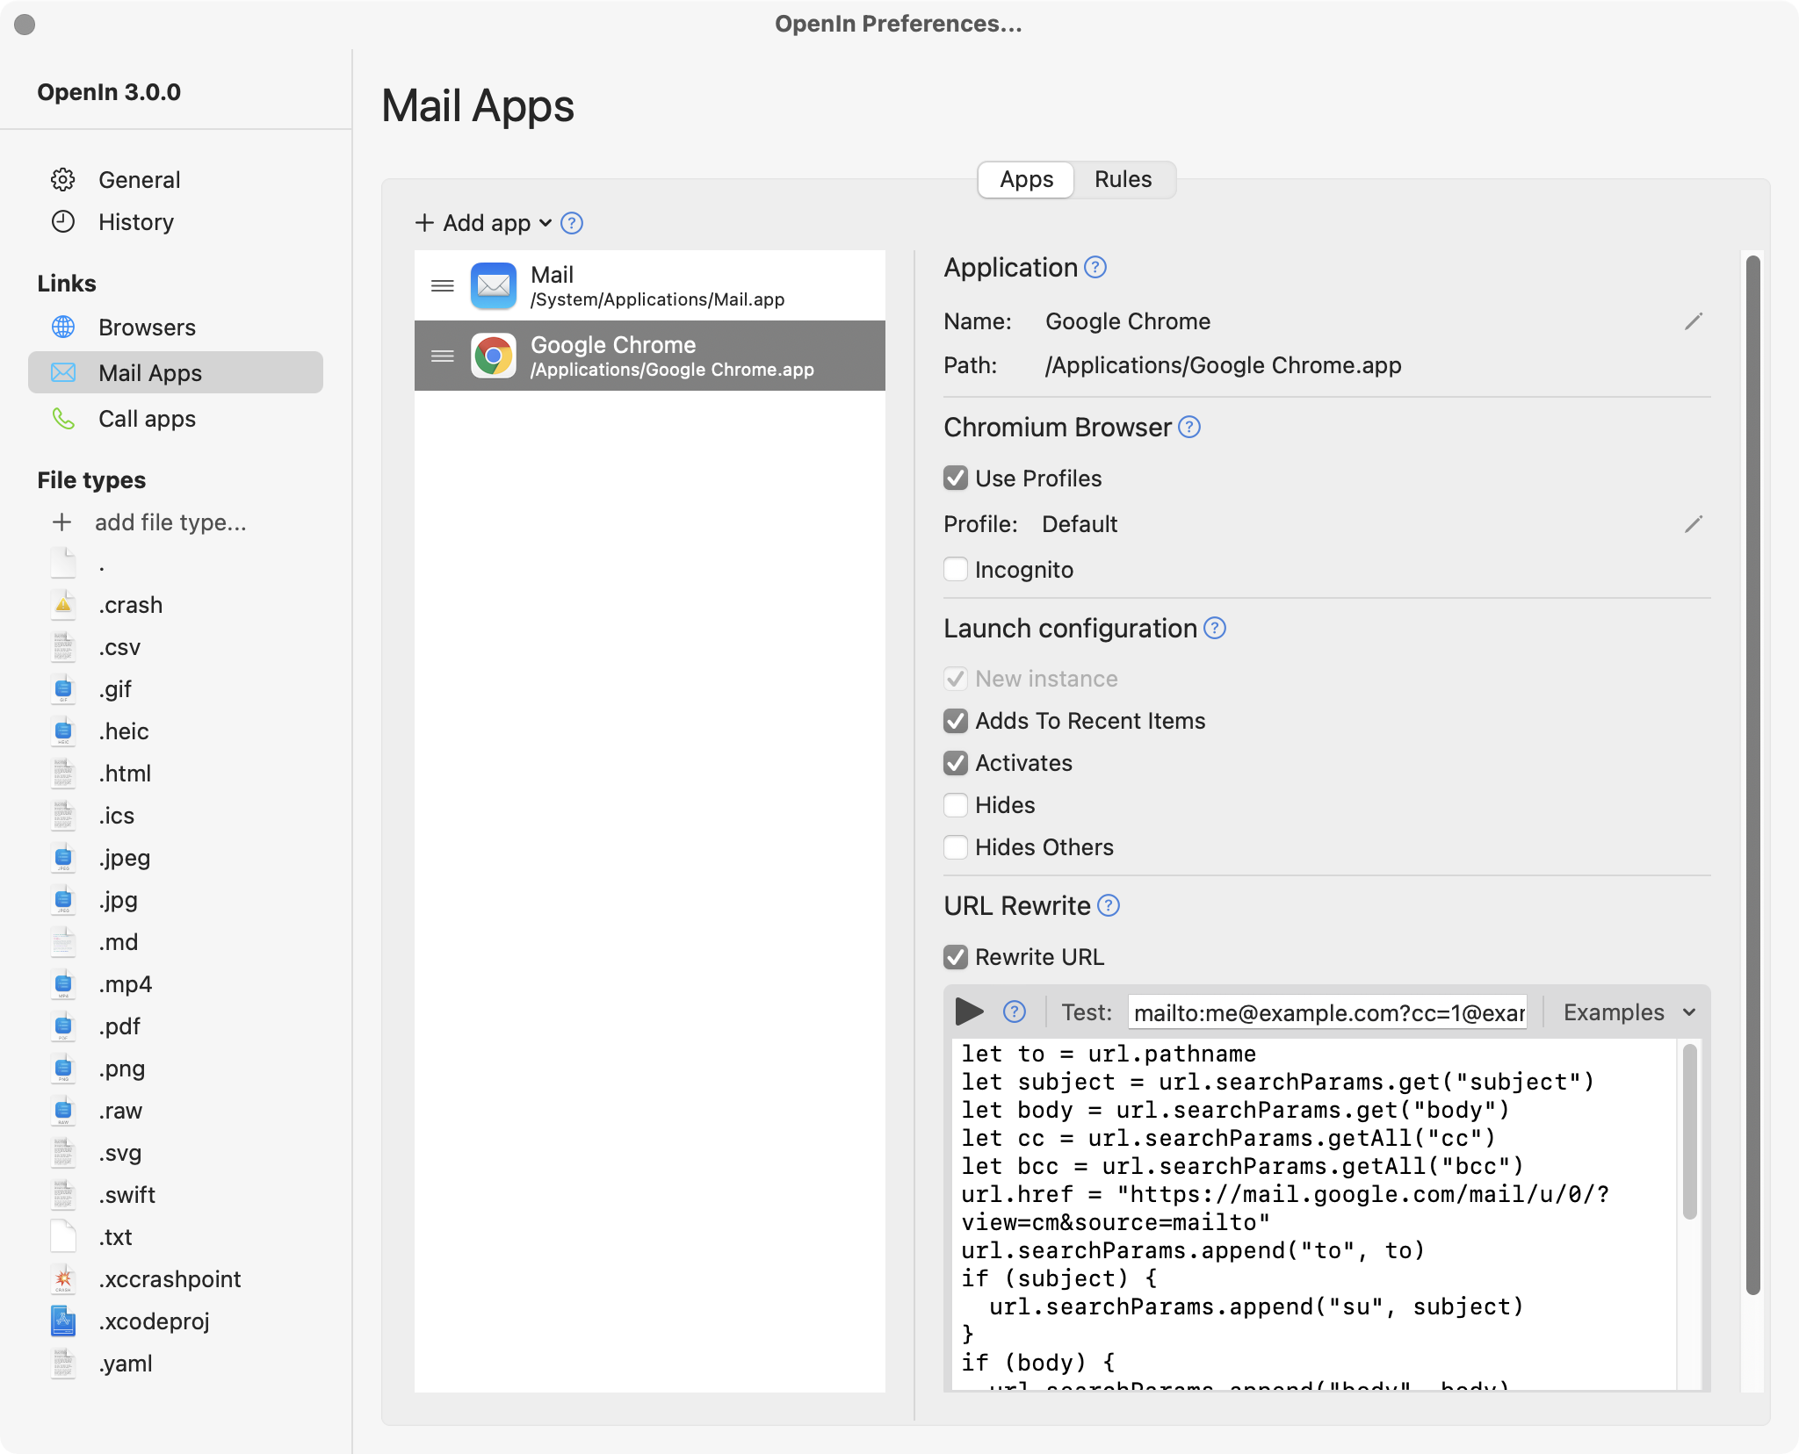1799x1454 pixels.
Task: Select the .yaml file type
Action: tap(125, 1364)
